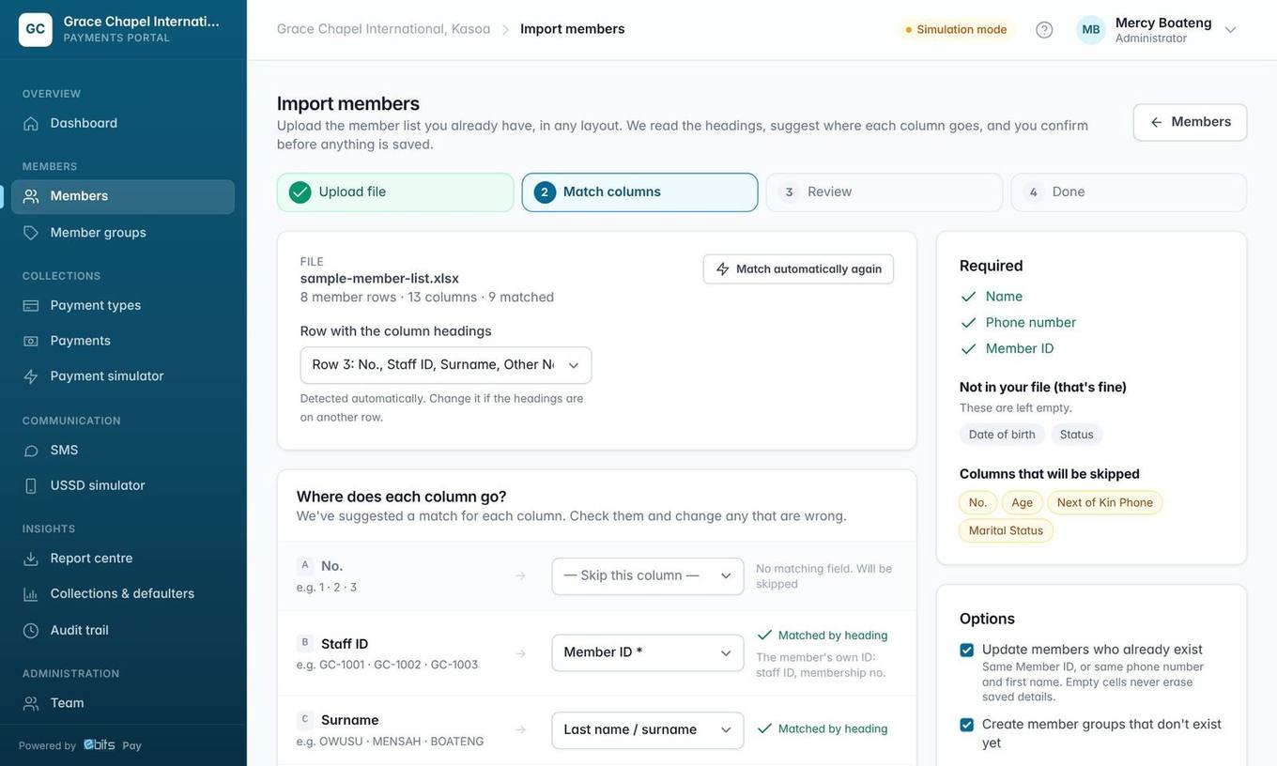Image resolution: width=1277 pixels, height=766 pixels.
Task: Click the MB user avatar
Action: (1091, 30)
